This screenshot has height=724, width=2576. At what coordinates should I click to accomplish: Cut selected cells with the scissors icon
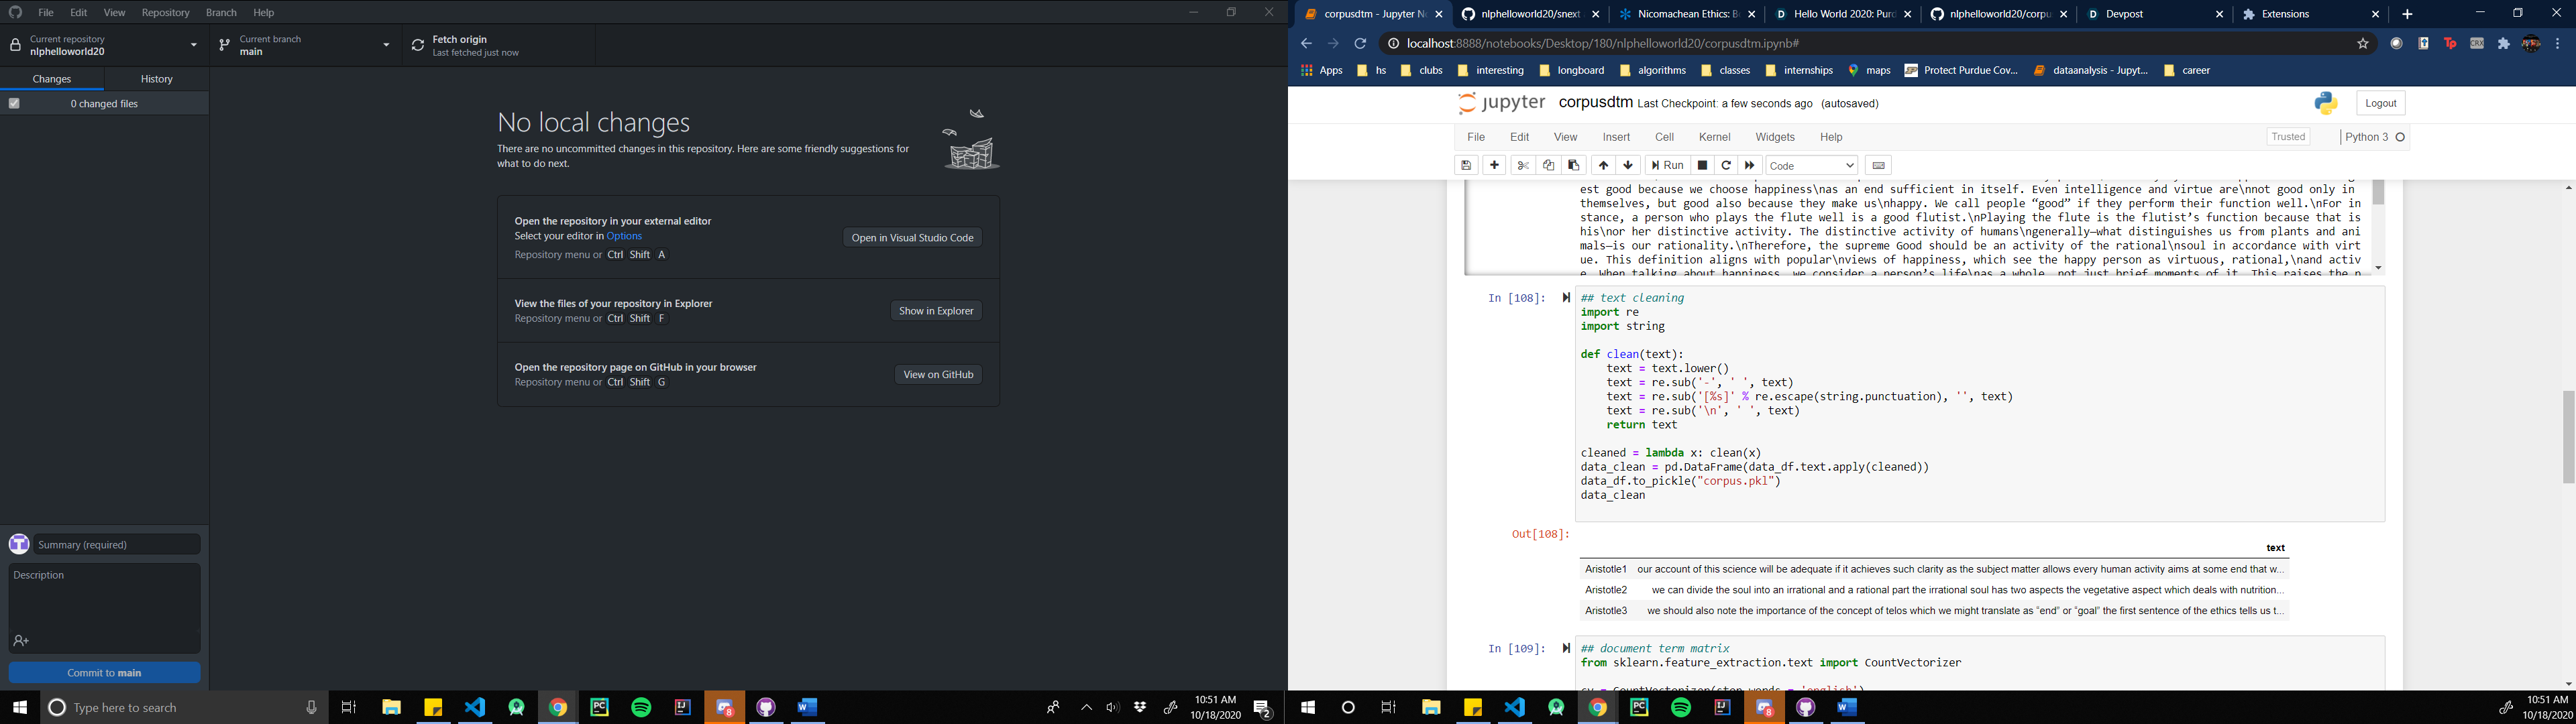(1523, 165)
